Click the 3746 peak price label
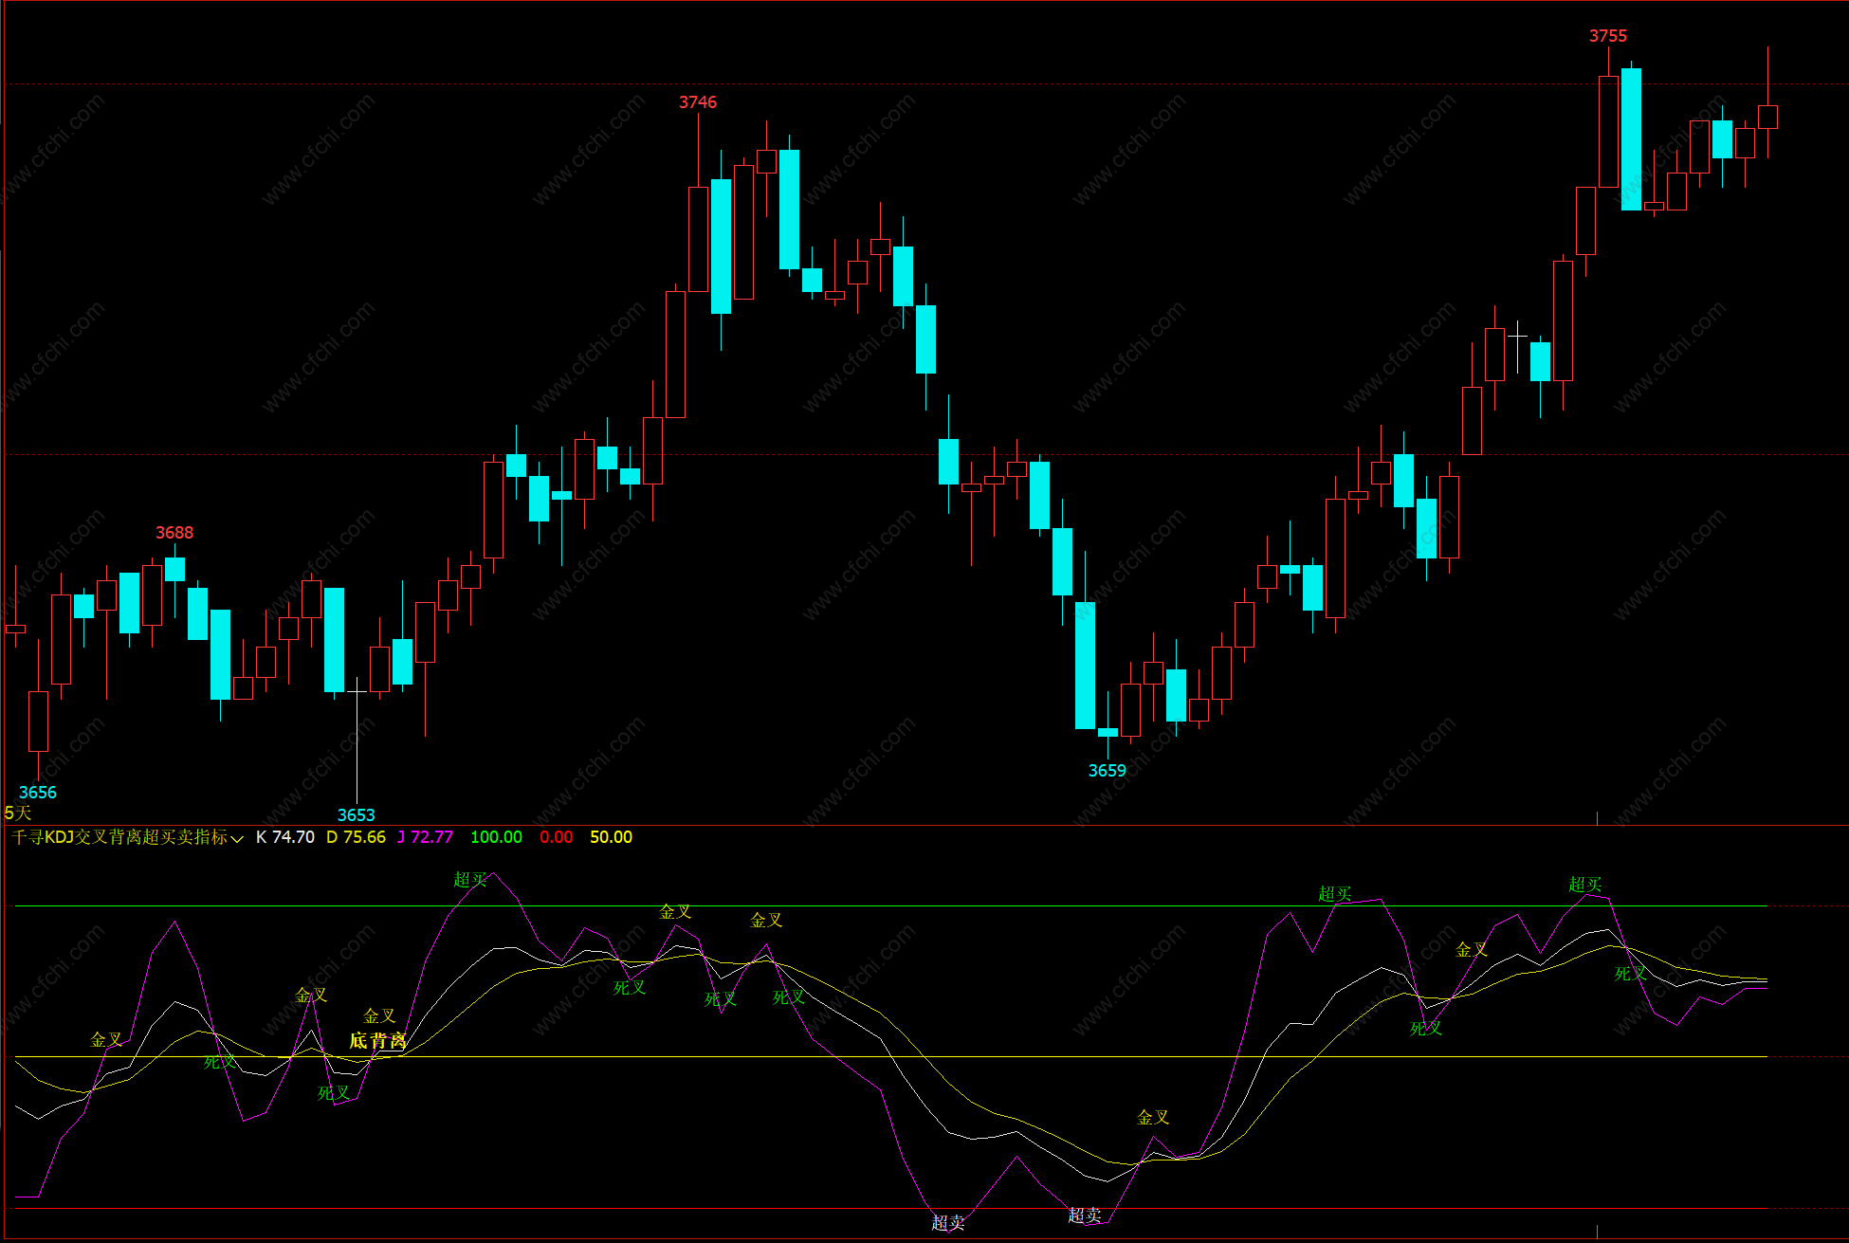The width and height of the screenshot is (1849, 1243). [x=697, y=102]
